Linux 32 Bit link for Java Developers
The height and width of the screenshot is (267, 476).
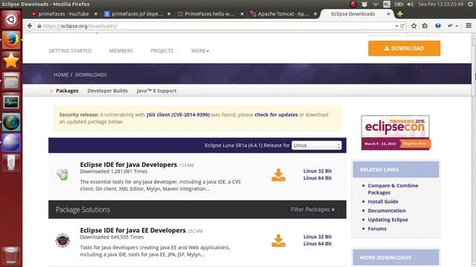click(x=318, y=171)
